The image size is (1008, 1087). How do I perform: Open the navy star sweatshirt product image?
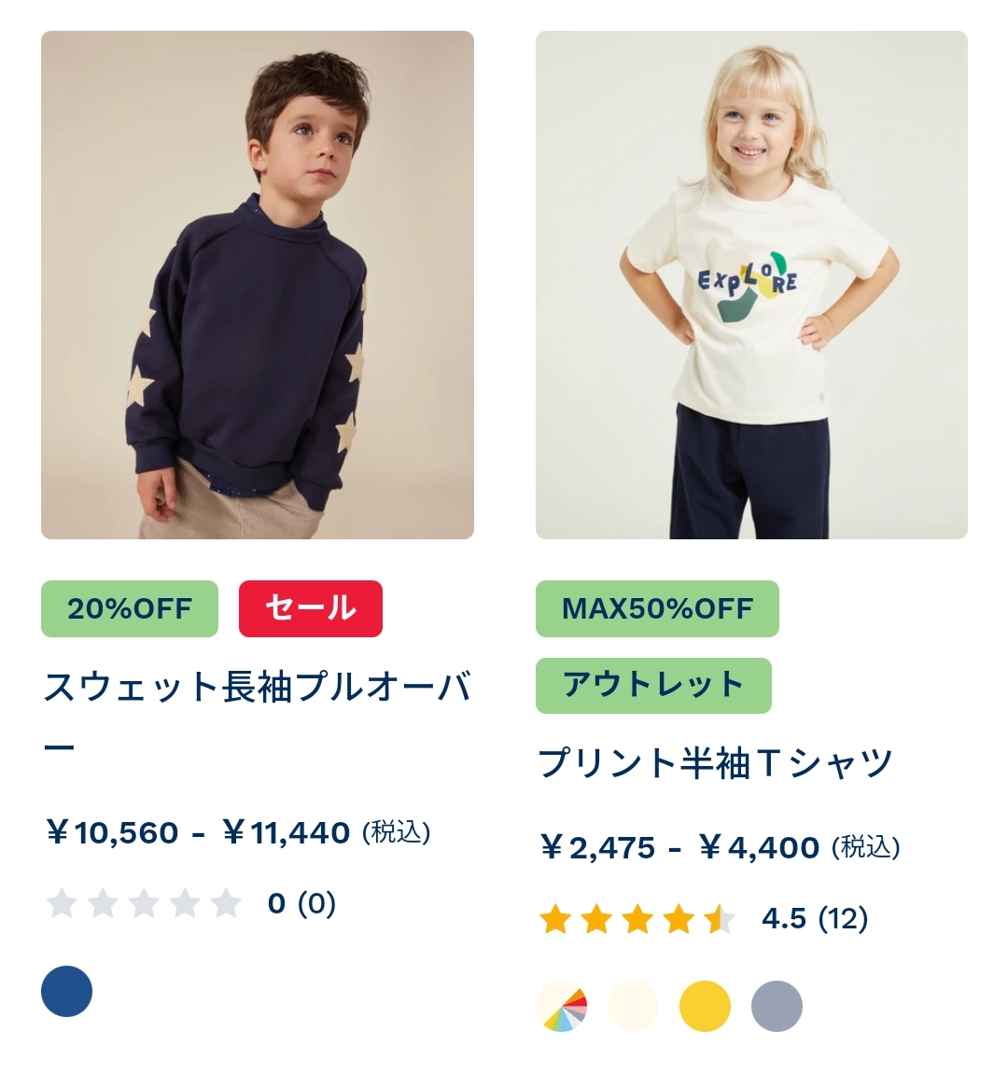tap(258, 285)
